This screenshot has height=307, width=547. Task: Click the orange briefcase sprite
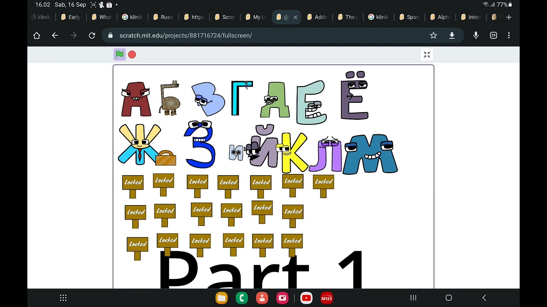click(166, 158)
